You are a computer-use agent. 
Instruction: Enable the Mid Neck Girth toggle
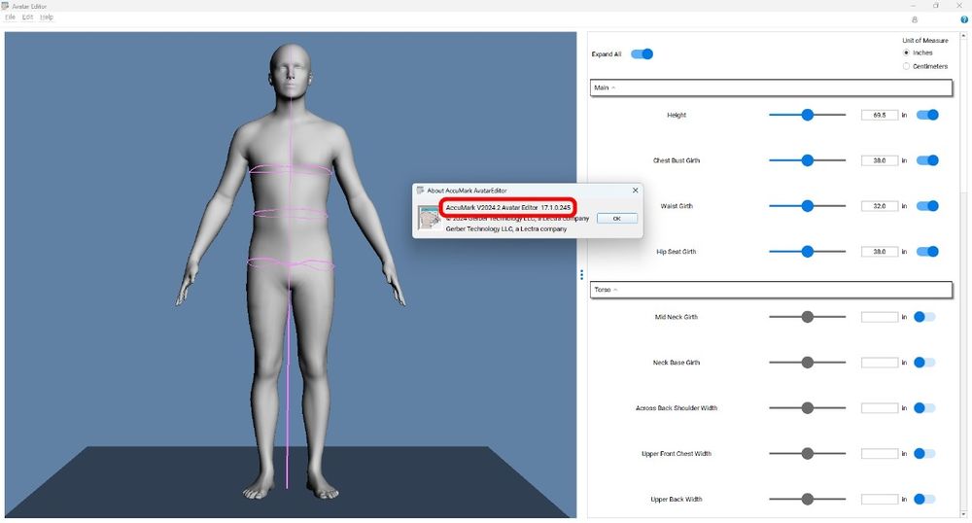click(924, 317)
